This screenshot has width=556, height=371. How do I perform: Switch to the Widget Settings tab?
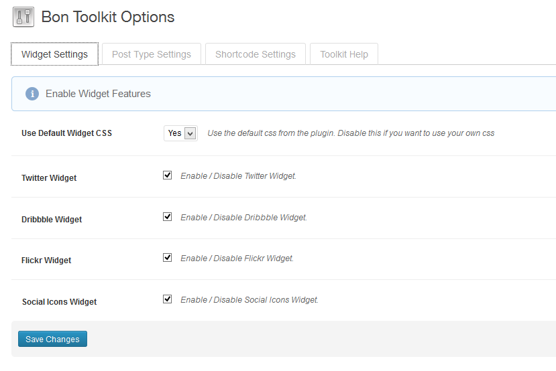pos(54,54)
